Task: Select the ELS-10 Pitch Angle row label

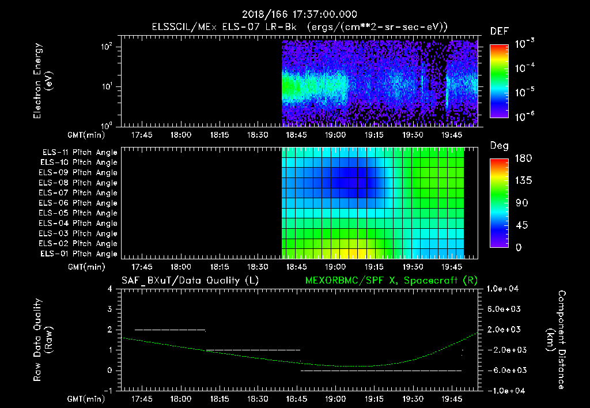Action: [x=79, y=163]
